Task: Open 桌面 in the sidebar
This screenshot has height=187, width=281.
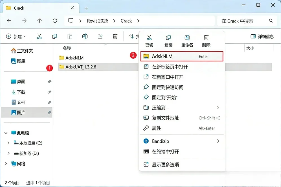Action: click(x=18, y=82)
